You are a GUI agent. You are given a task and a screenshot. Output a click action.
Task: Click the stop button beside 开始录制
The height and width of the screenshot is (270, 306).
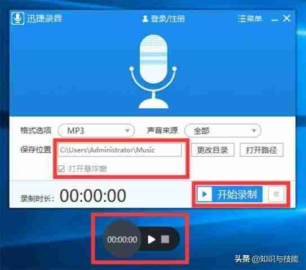point(276,194)
